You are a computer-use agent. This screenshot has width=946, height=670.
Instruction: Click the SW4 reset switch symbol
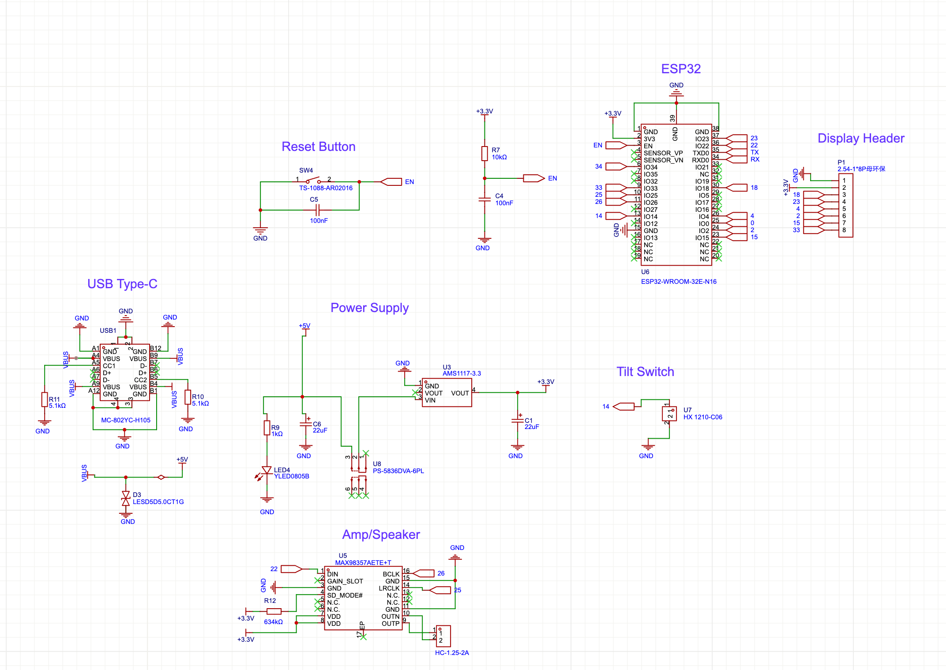313,180
